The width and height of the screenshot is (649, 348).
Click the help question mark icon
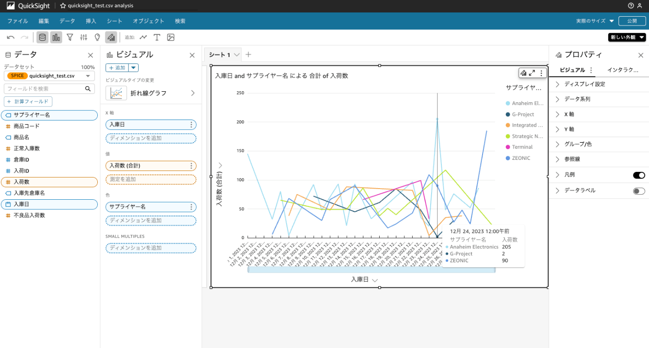point(631,6)
